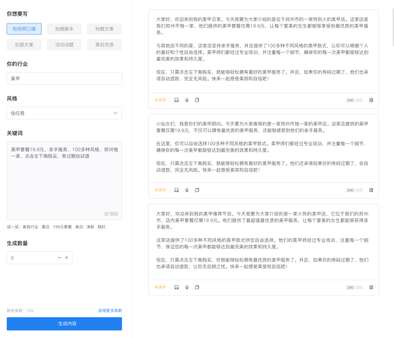Click into the 美甲日常 script text
Image resolution: width=394 pixels, height=339 pixels.
point(262,49)
